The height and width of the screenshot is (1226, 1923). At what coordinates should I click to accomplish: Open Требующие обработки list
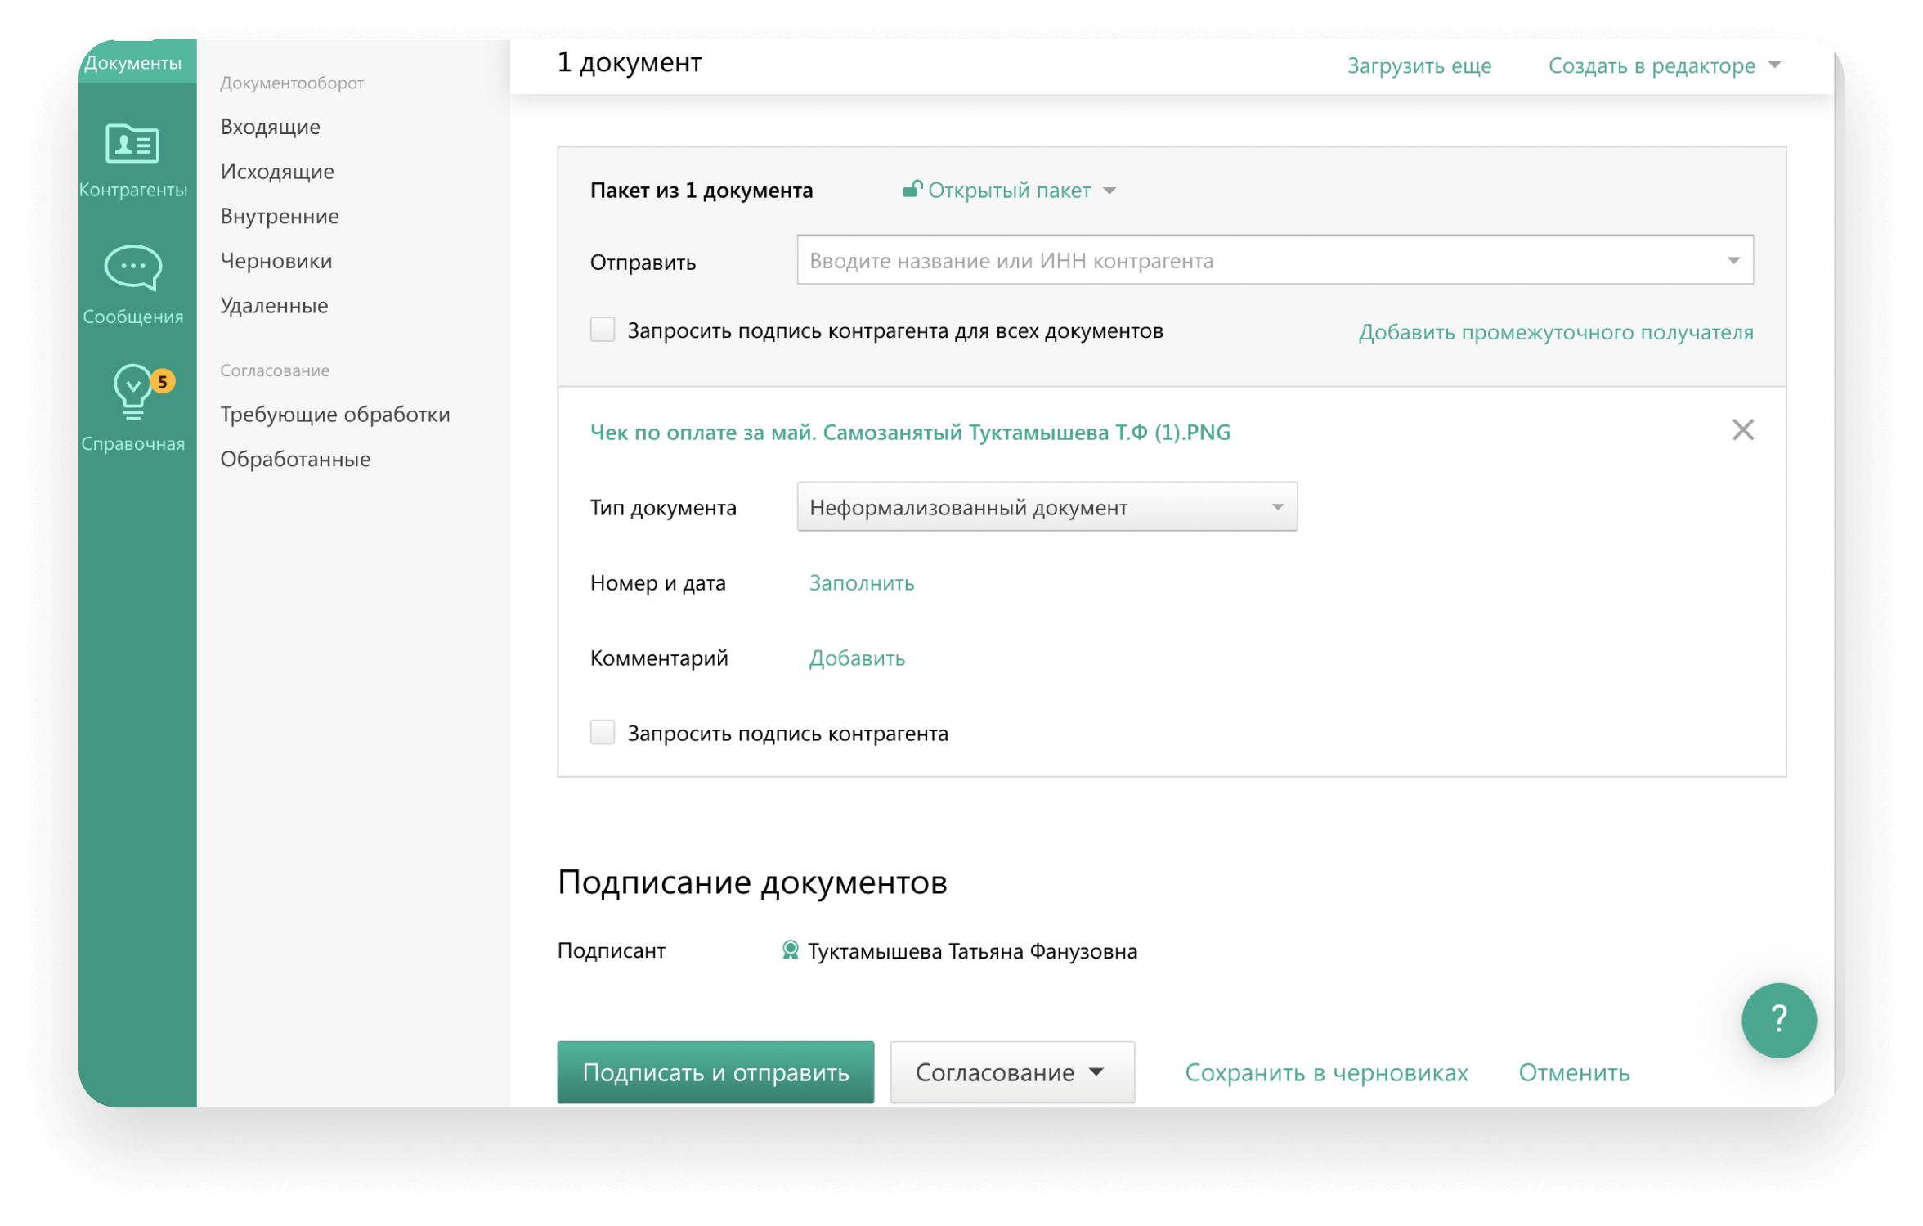click(334, 415)
